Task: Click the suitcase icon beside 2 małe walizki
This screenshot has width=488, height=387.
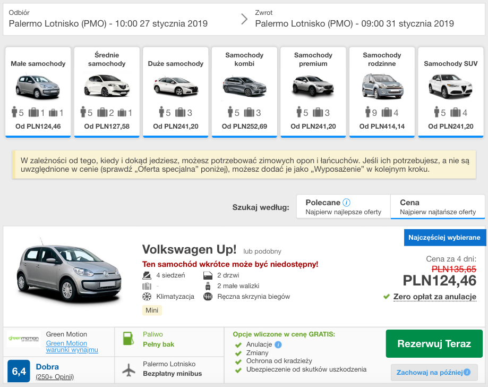Action: pos(207,285)
